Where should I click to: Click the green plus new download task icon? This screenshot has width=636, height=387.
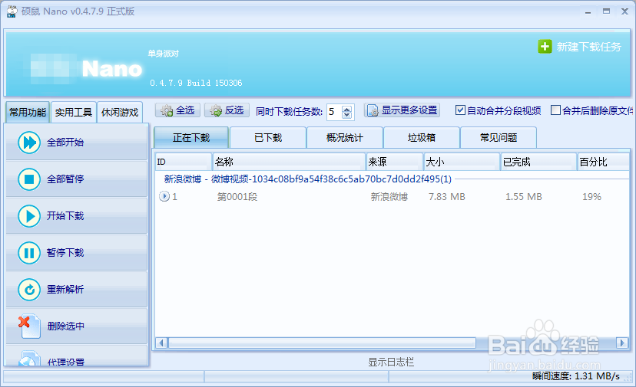tap(545, 47)
